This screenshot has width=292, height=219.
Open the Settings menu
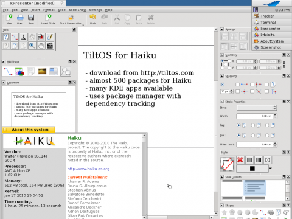pyautogui.click(x=96, y=10)
